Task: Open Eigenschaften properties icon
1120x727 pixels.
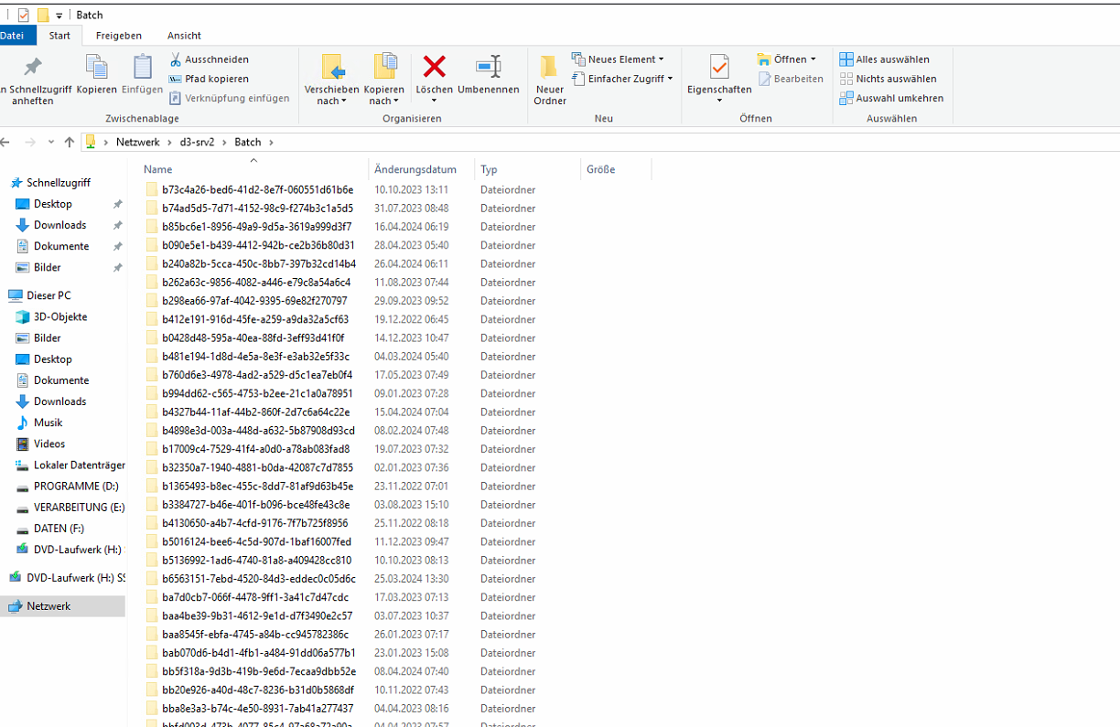Action: tap(719, 68)
